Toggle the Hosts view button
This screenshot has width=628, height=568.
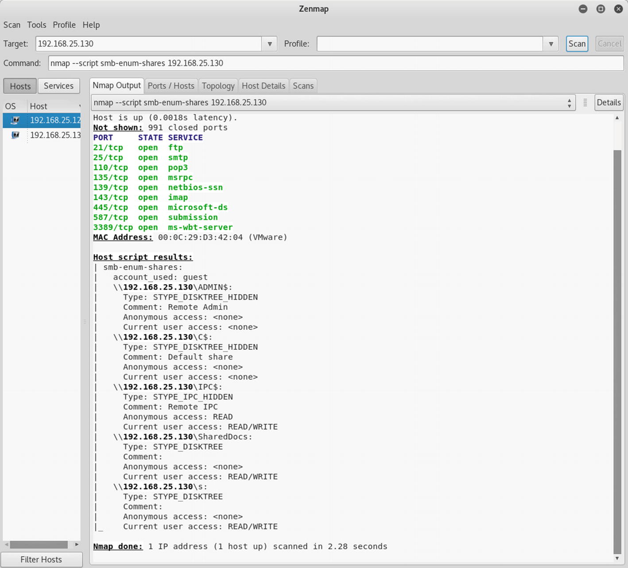point(20,86)
